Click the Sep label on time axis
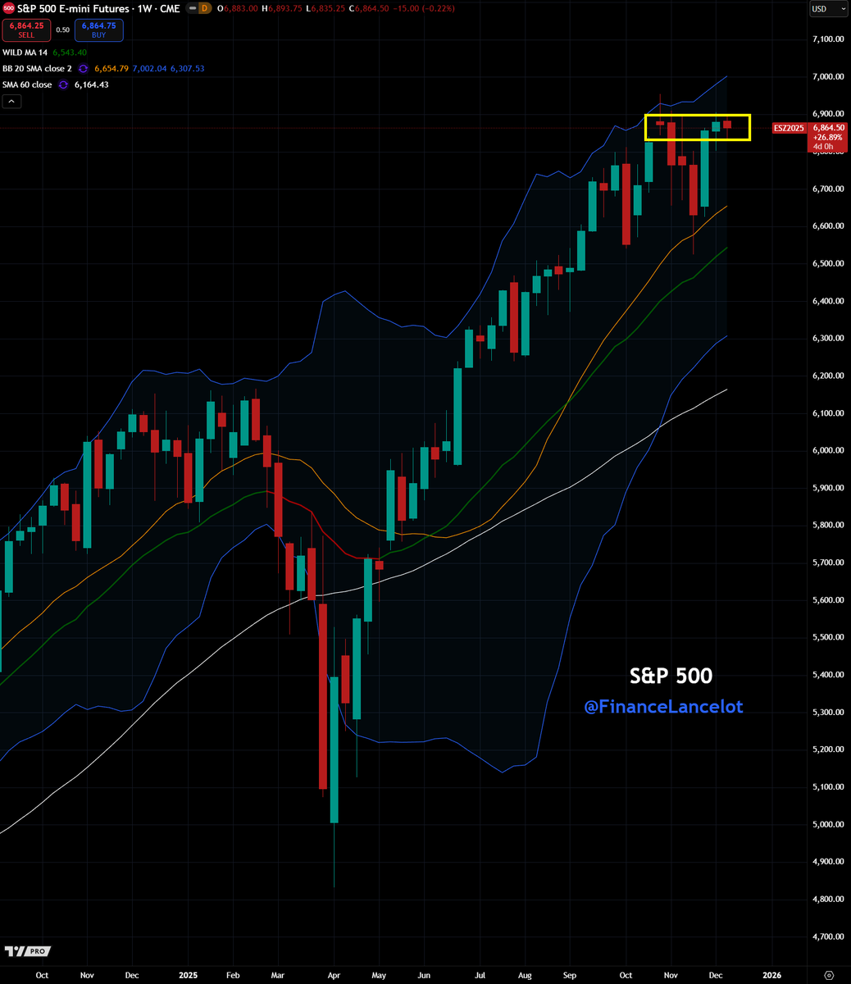 tap(571, 976)
